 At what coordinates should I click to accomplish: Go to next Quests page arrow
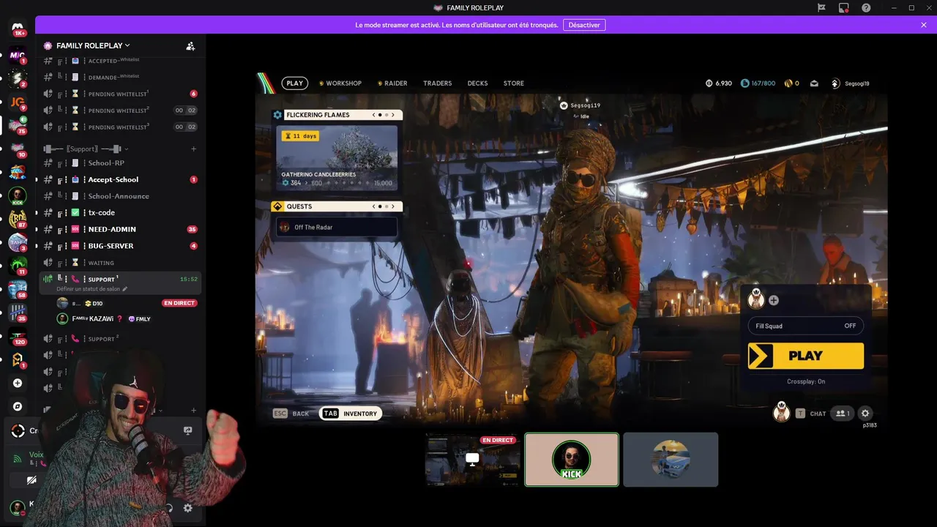point(392,206)
